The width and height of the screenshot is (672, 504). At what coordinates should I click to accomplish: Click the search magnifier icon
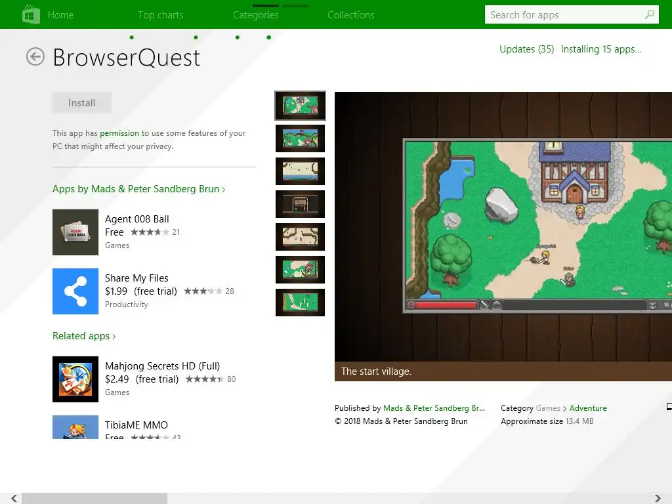650,14
